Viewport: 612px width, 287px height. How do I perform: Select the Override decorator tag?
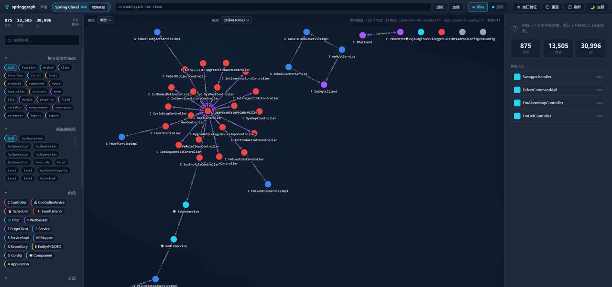coord(43,162)
